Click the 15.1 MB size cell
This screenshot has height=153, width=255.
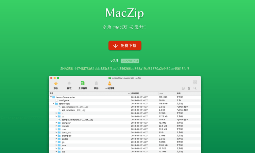tap(162, 123)
